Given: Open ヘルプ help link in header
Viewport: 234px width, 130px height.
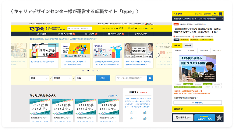Looking at the screenshot, I should (x=131, y=28).
